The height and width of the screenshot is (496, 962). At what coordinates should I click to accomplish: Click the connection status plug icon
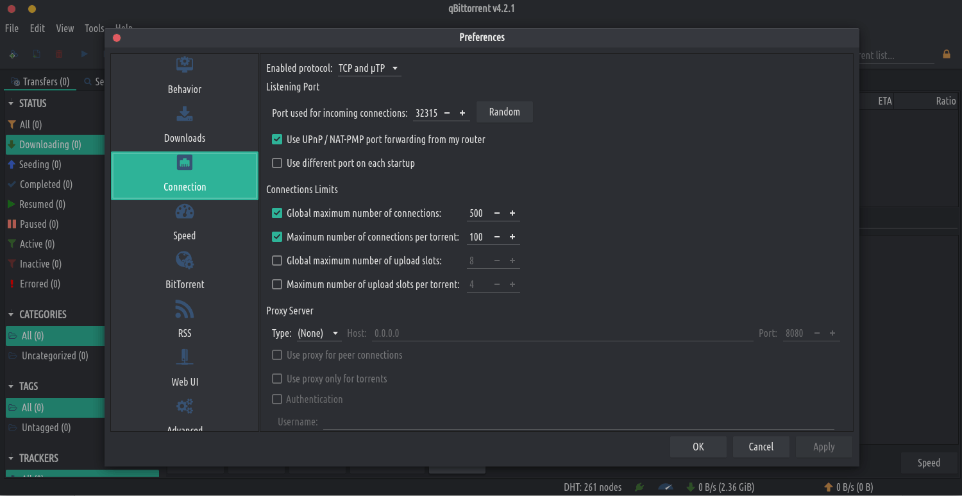(639, 487)
